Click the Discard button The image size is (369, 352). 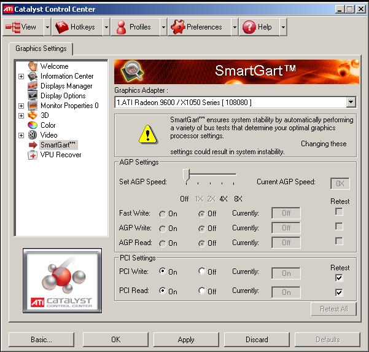coord(257,340)
